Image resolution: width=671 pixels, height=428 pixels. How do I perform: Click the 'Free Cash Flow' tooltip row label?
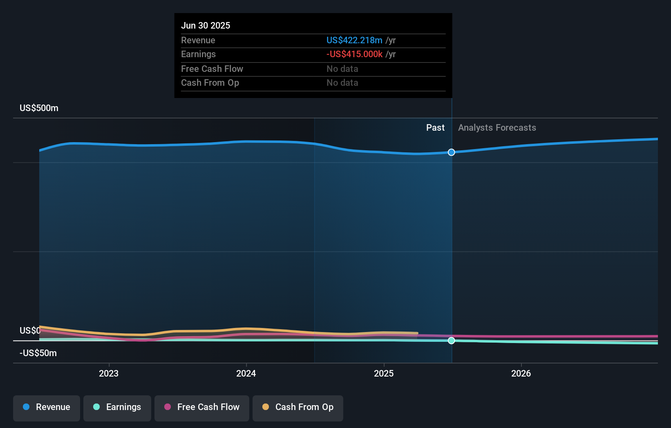(x=212, y=69)
